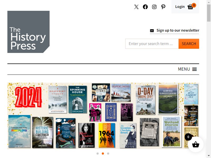Focus the search term input field
Screen dimensions: 211x158
[x=152, y=44]
